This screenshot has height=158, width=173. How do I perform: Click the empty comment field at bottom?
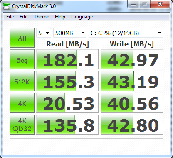coord(86,144)
